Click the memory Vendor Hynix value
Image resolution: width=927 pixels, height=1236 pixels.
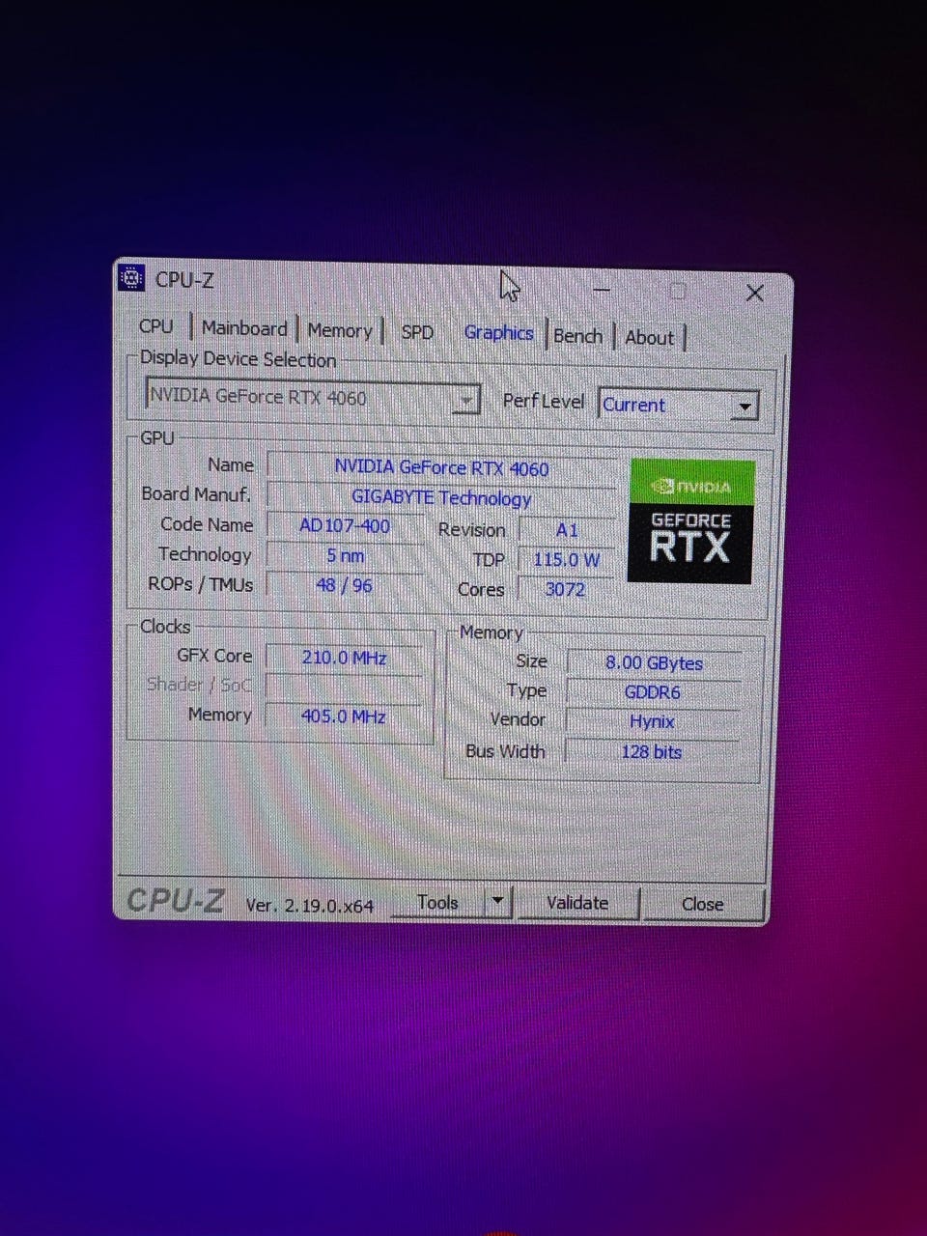coord(653,721)
